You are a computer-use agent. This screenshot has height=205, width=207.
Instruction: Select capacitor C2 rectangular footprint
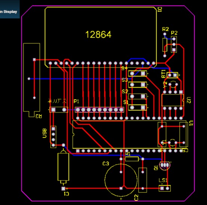pyautogui.click(x=143, y=180)
